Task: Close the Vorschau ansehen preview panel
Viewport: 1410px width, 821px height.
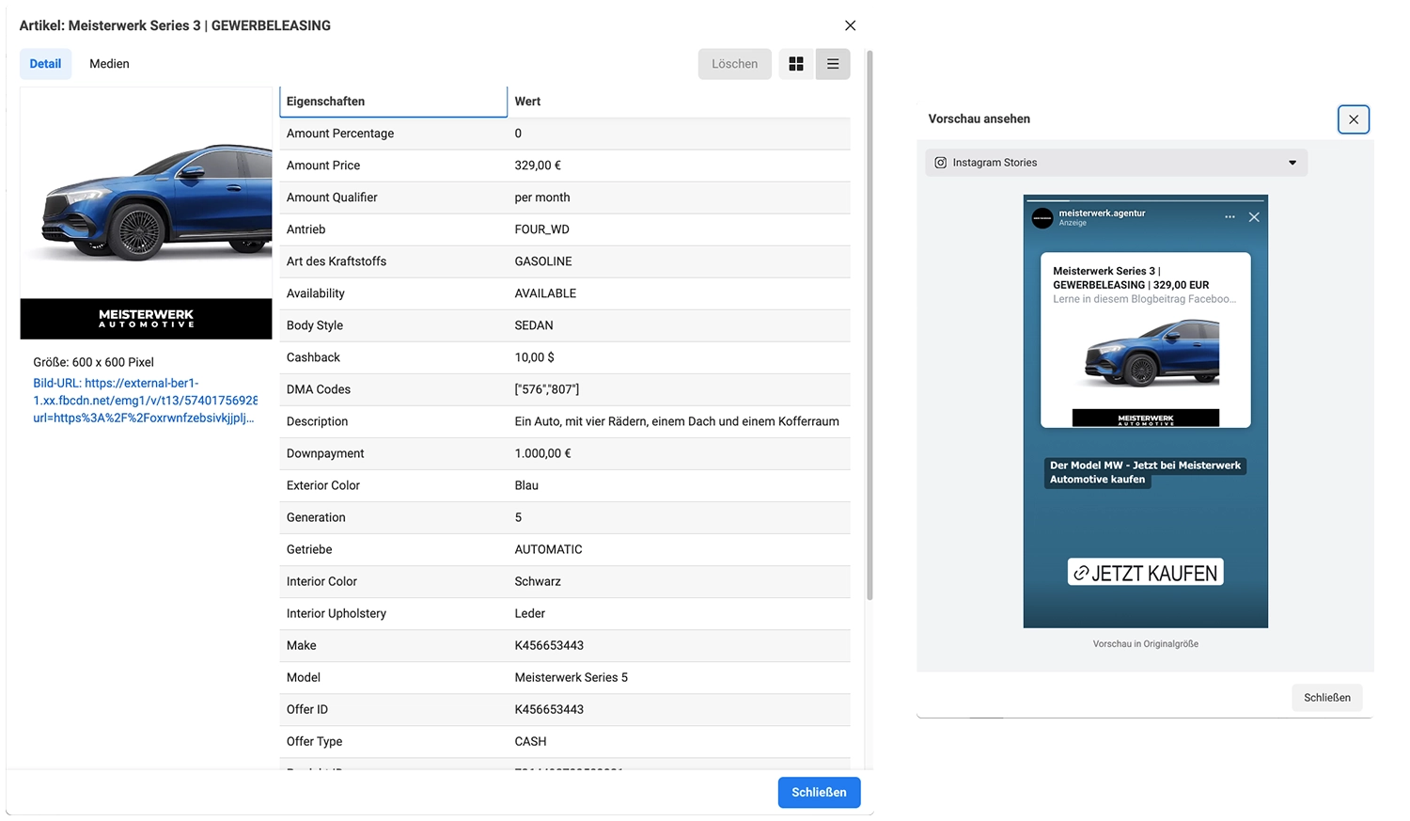Action: coord(1354,119)
